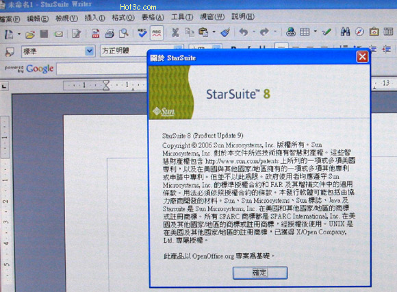
Task: Open the 編輯(E) menu
Action: pyautogui.click(x=38, y=19)
